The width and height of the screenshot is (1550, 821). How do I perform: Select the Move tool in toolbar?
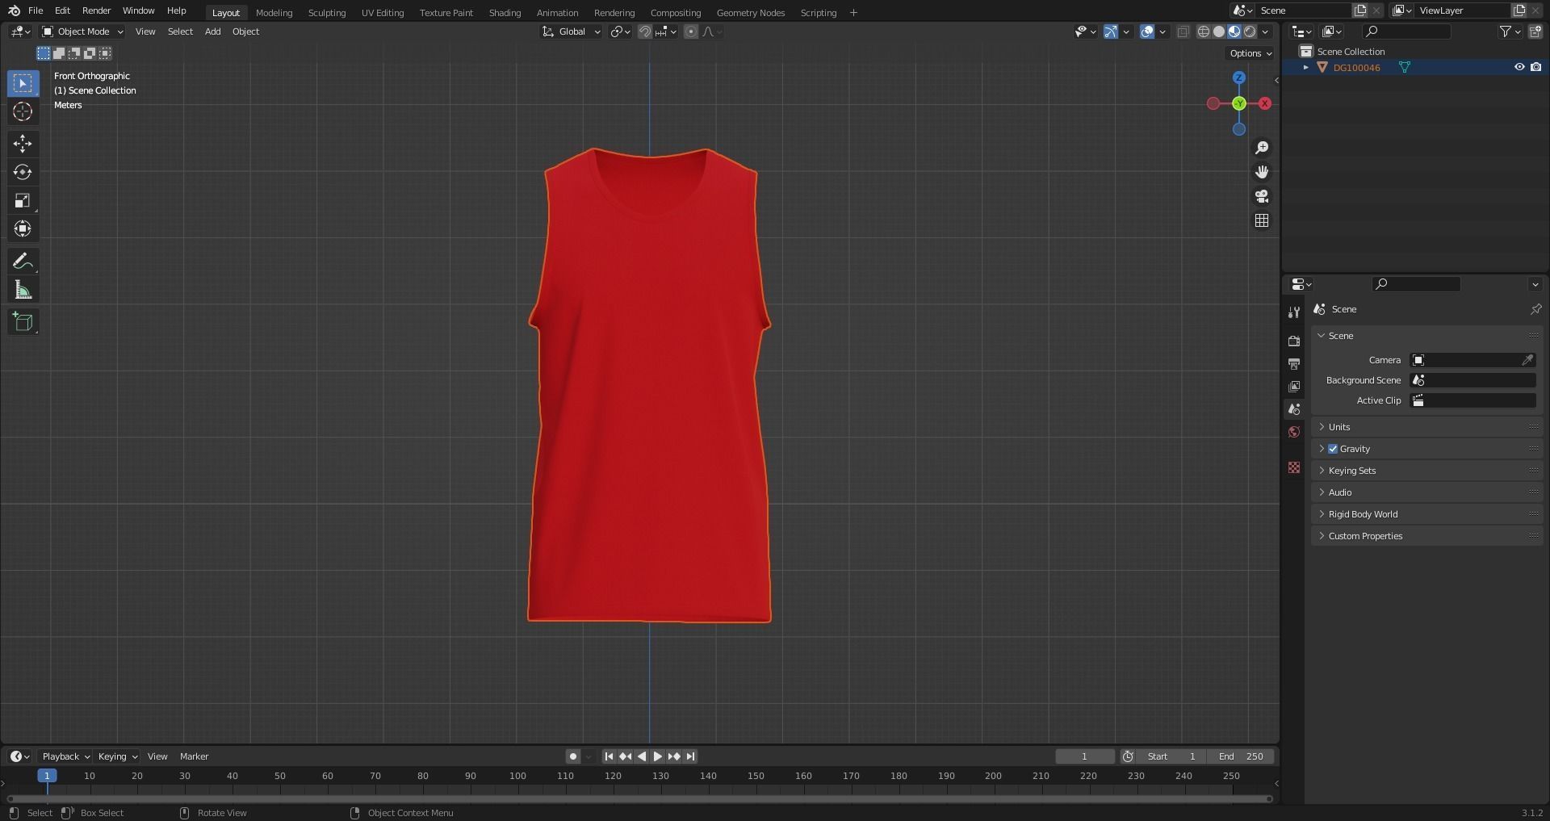(x=23, y=144)
